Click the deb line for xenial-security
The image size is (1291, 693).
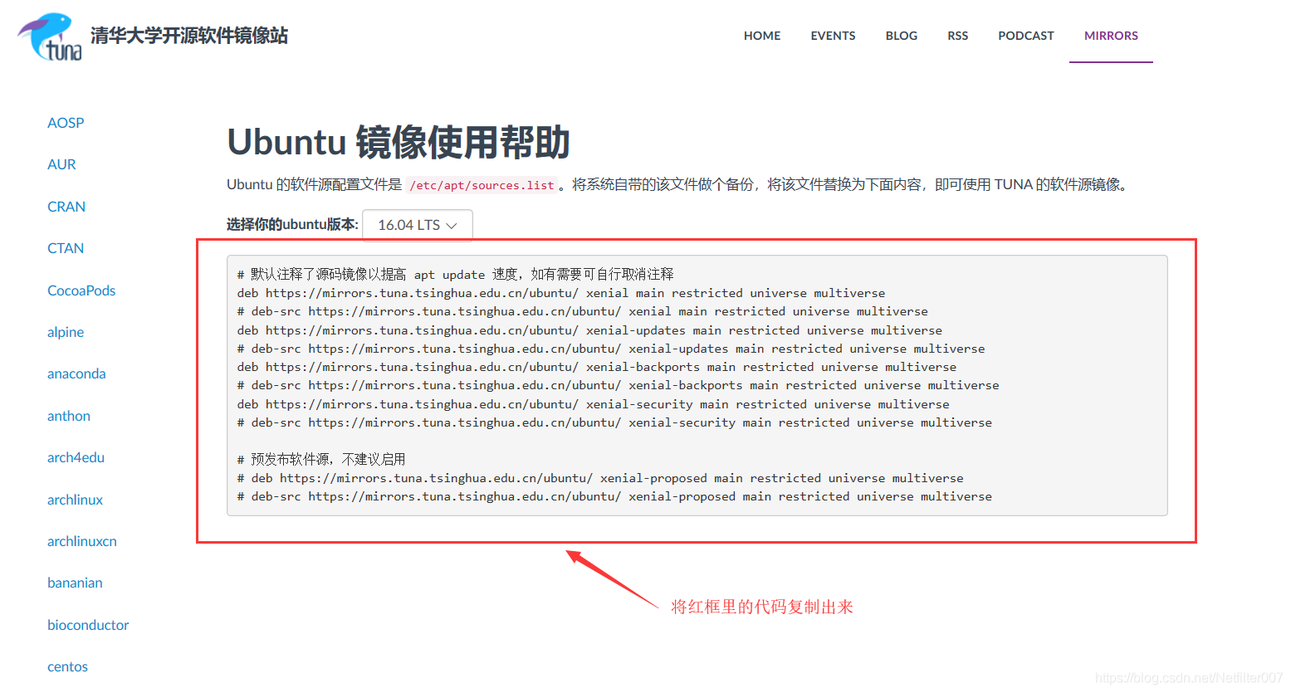(593, 404)
